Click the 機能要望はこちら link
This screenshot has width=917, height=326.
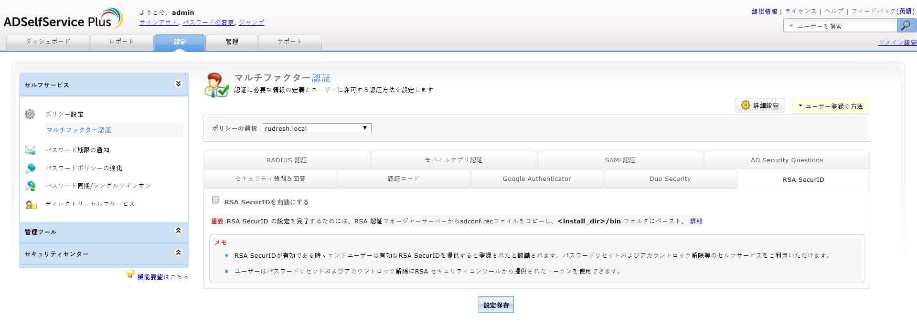tap(163, 277)
